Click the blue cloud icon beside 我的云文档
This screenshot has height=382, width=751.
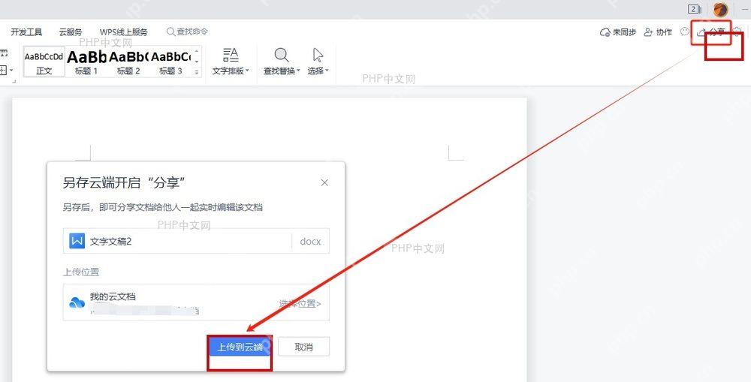tap(77, 302)
